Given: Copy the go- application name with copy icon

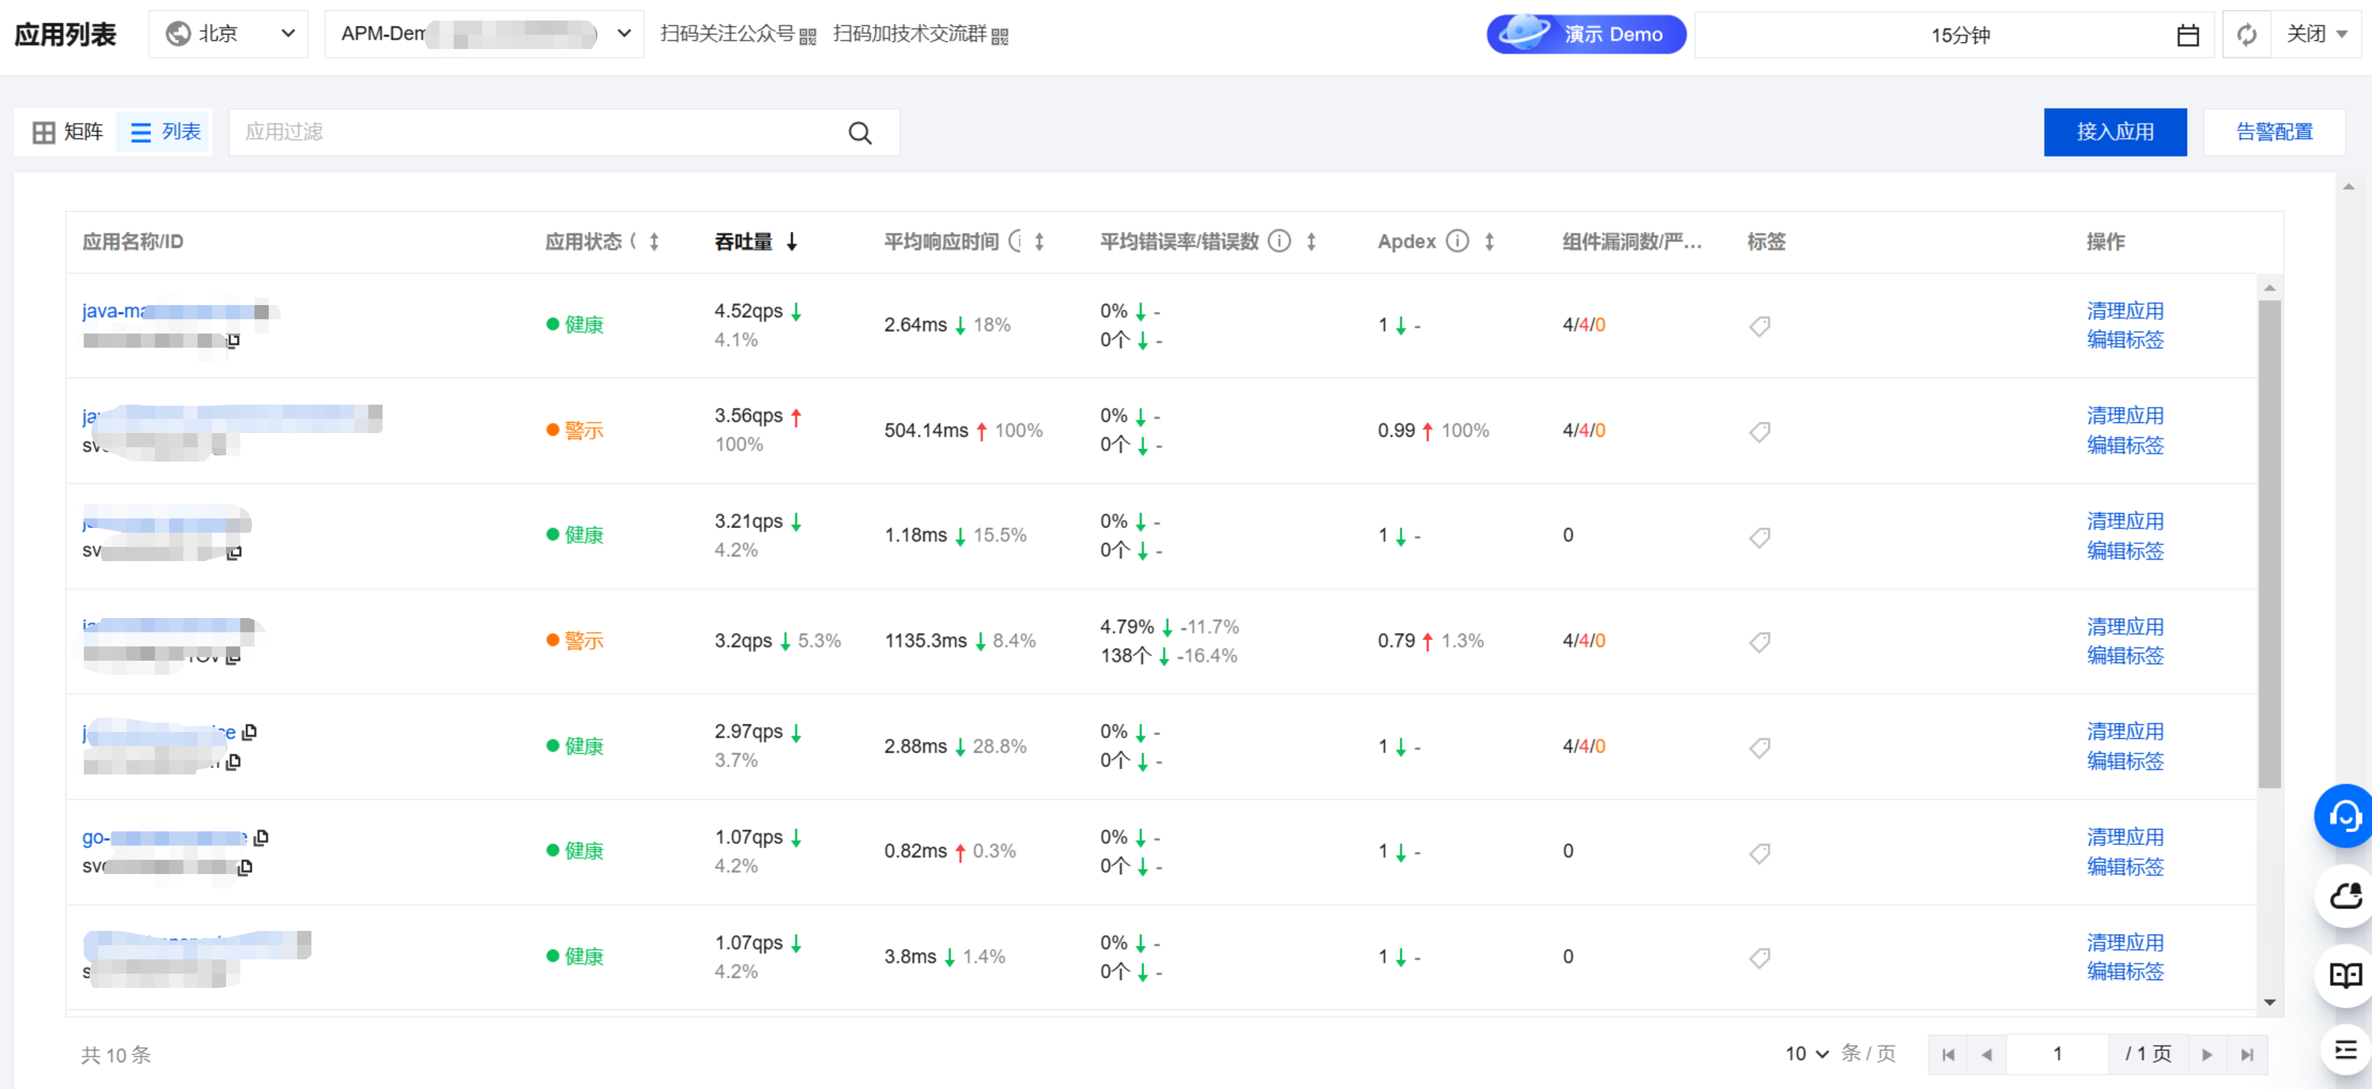Looking at the screenshot, I should [262, 837].
